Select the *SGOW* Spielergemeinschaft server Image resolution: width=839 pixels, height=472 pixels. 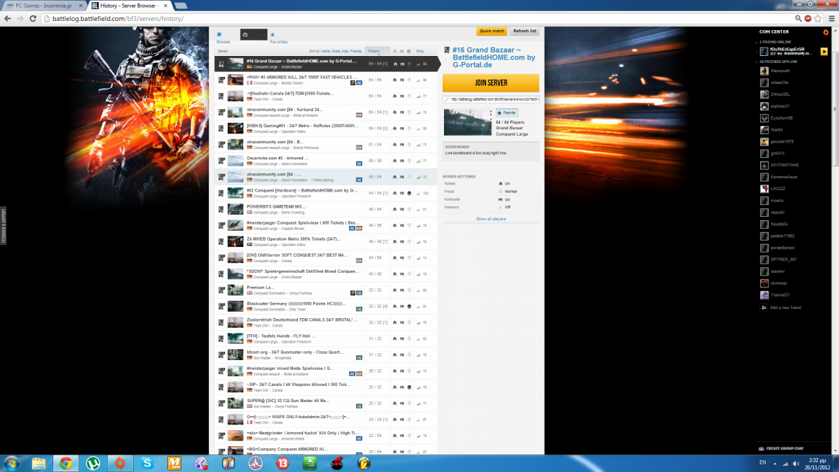point(327,273)
